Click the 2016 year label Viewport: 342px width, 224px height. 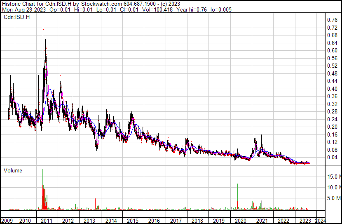[x=154, y=221]
